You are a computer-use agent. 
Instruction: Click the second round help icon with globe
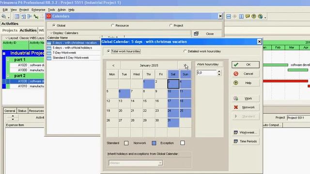(x=260, y=16)
